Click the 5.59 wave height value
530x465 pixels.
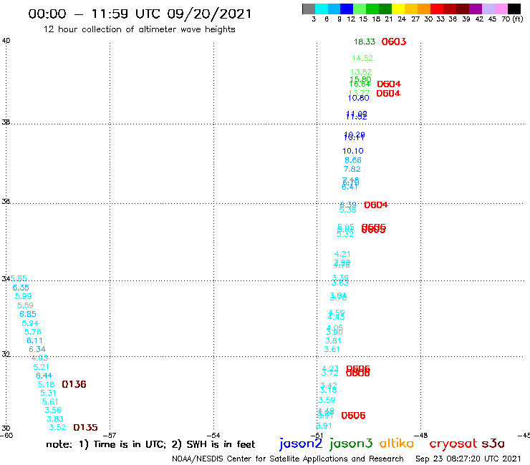[x=25, y=305]
